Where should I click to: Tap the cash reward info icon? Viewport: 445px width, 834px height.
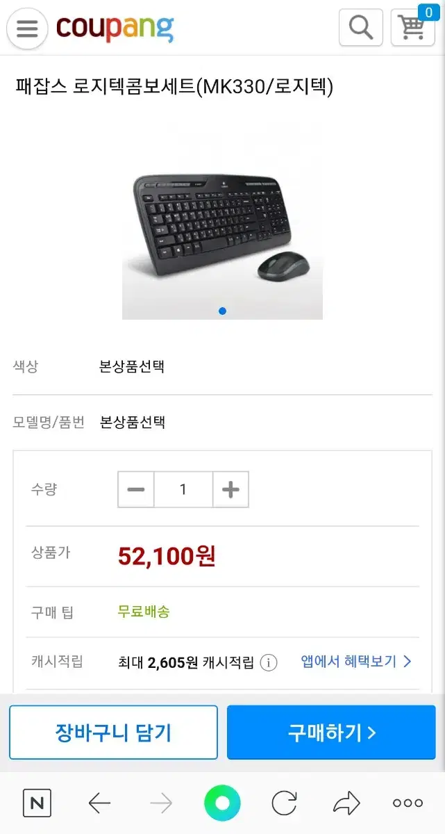pyautogui.click(x=269, y=662)
